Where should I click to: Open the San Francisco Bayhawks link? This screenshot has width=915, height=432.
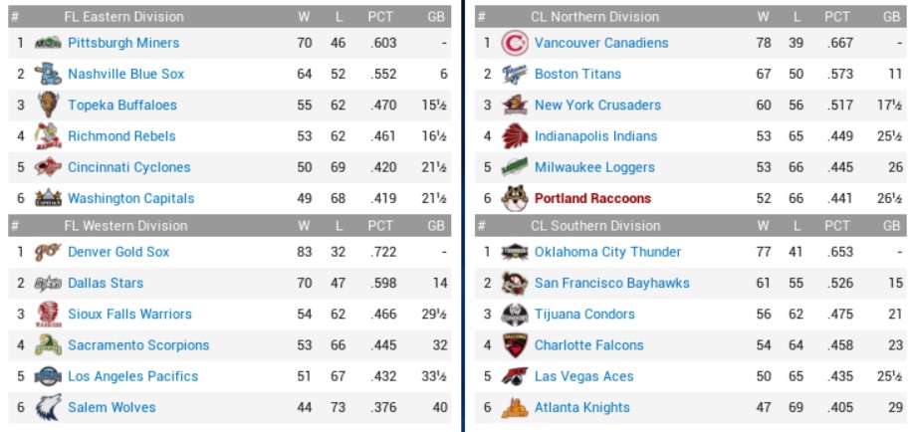point(611,283)
